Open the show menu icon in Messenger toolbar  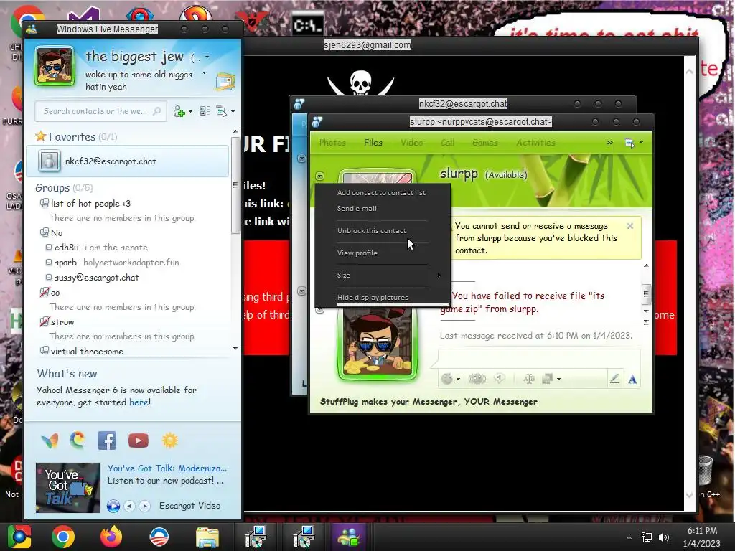(x=221, y=111)
